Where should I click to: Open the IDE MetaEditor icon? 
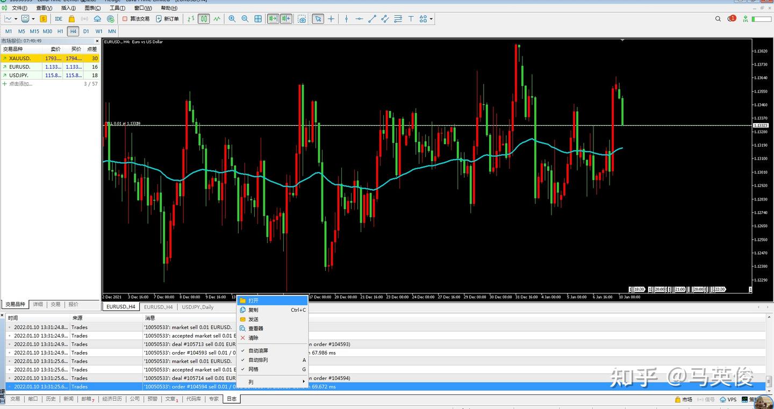(59, 19)
